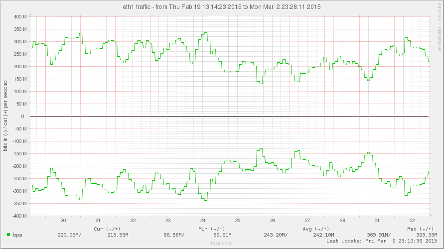Screen dimensions: 444x249
Task: Select the minimum value 86.61M
Action: pyautogui.click(x=222, y=235)
